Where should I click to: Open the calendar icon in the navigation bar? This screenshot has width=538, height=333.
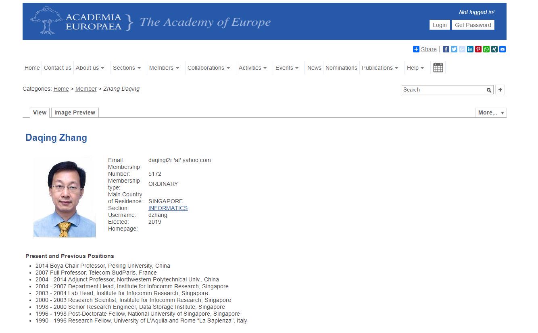pos(438,68)
